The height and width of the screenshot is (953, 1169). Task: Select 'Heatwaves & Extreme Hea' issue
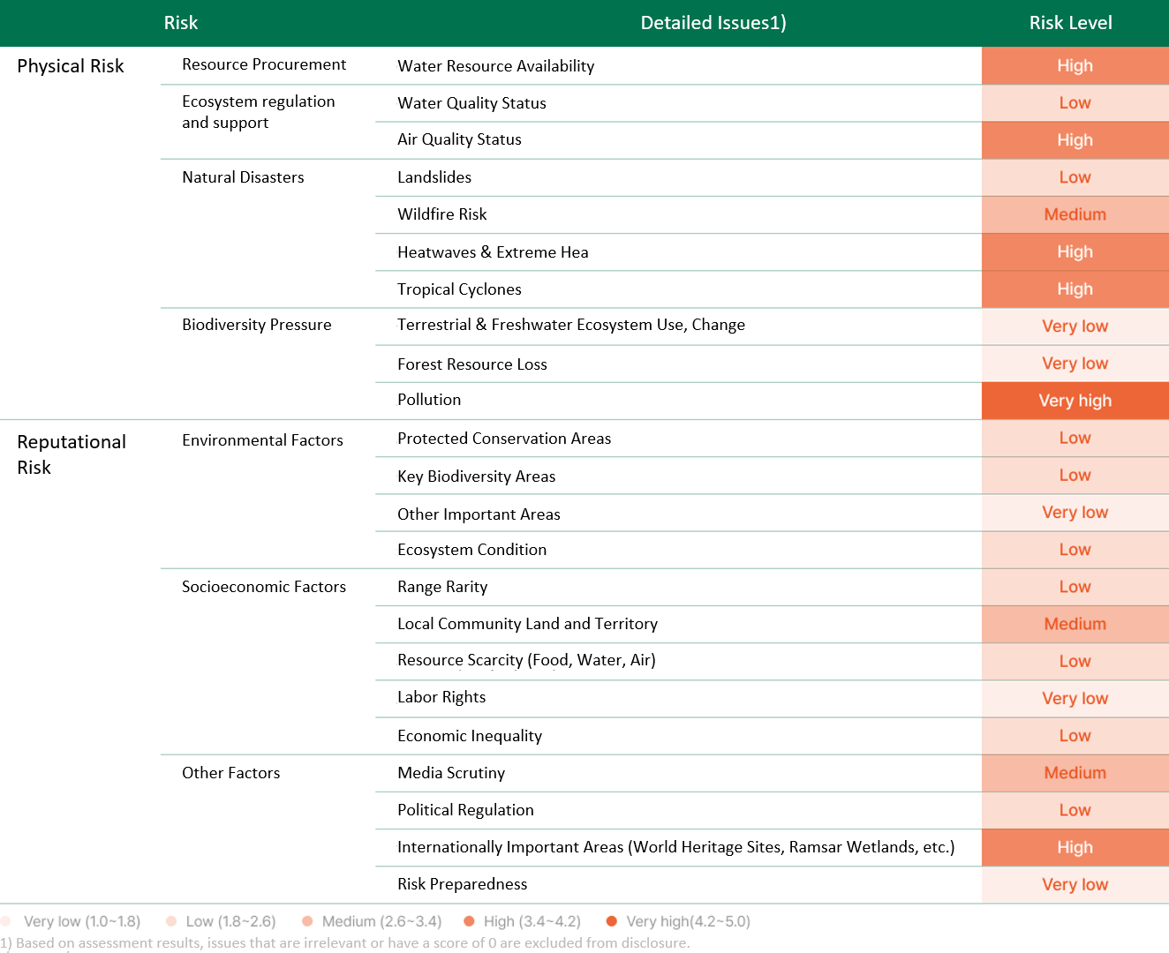click(493, 252)
